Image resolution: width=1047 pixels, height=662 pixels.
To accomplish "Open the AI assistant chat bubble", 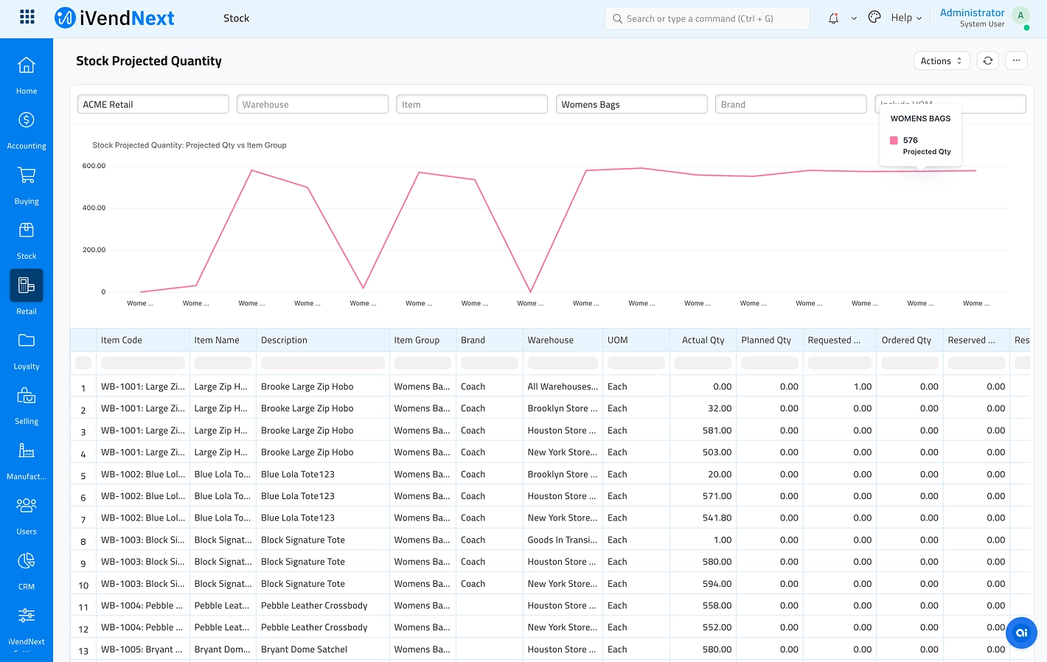I will (1021, 633).
